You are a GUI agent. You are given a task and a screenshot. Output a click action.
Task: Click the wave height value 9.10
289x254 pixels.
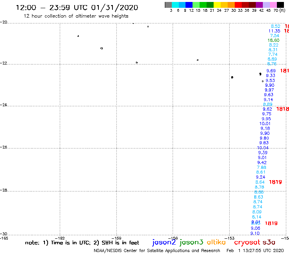pos(255,234)
